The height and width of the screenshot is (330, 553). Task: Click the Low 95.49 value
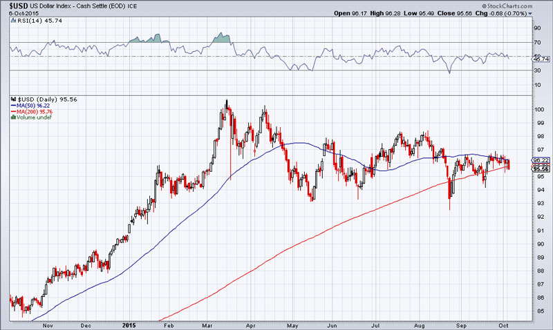(419, 13)
